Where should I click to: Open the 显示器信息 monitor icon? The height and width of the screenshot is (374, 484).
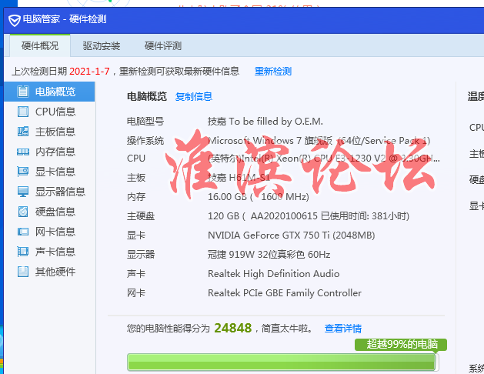(23, 192)
